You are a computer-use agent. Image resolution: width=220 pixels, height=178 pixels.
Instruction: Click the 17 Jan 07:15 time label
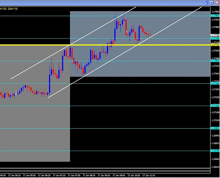59,175
